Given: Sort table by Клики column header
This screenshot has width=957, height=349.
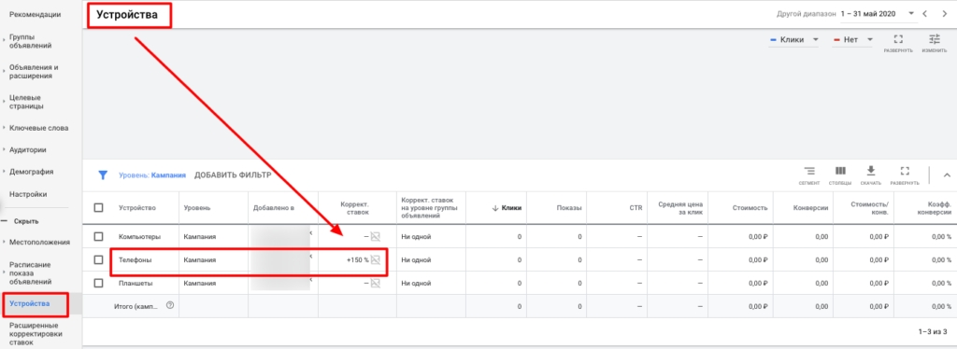Looking at the screenshot, I should tap(507, 208).
